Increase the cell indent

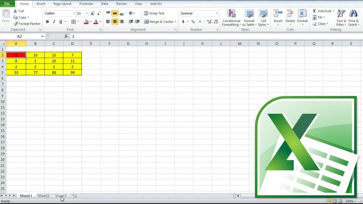pyautogui.click(x=137, y=22)
